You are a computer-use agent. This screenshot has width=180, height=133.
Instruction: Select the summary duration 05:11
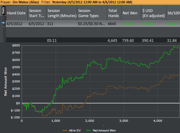(52, 41)
